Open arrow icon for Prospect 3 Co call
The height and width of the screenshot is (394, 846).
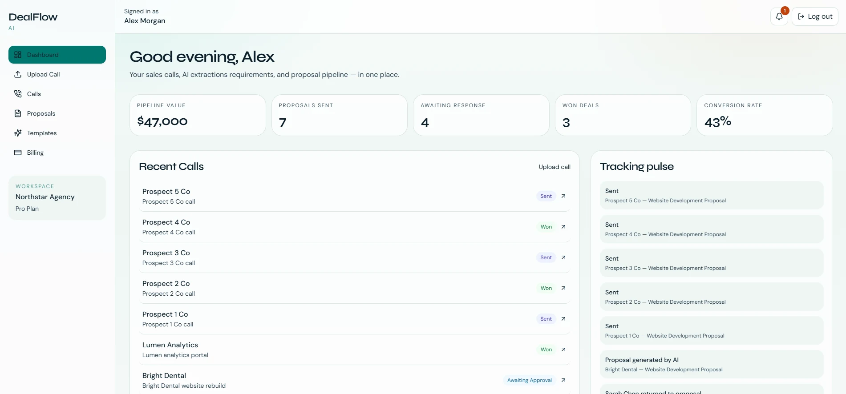[563, 257]
